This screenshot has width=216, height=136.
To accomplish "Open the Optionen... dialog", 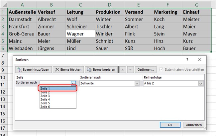I will pos(146,70).
